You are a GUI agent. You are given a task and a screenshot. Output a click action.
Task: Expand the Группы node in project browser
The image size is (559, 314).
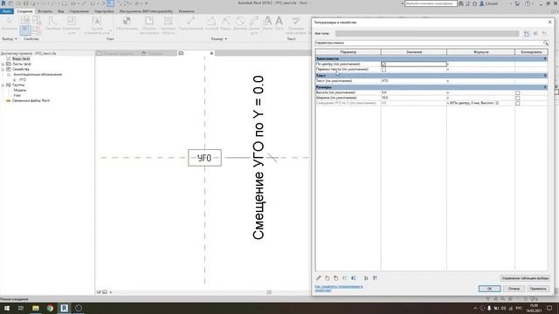click(x=3, y=85)
